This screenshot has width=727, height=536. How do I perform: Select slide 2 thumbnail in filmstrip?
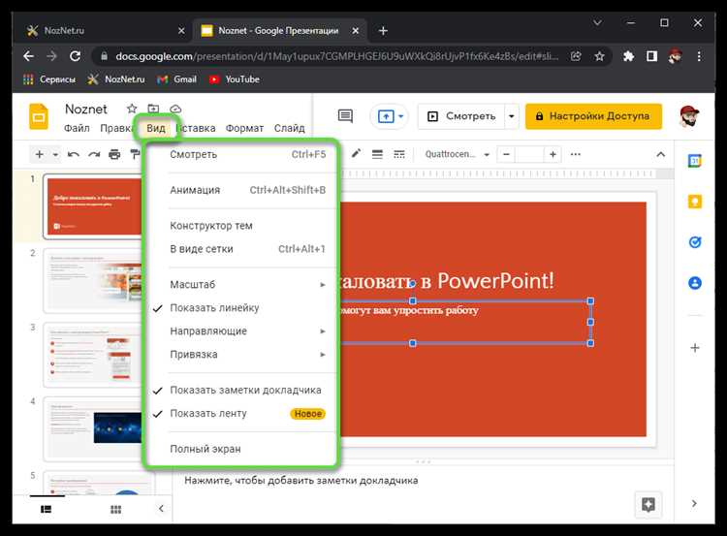click(90, 280)
